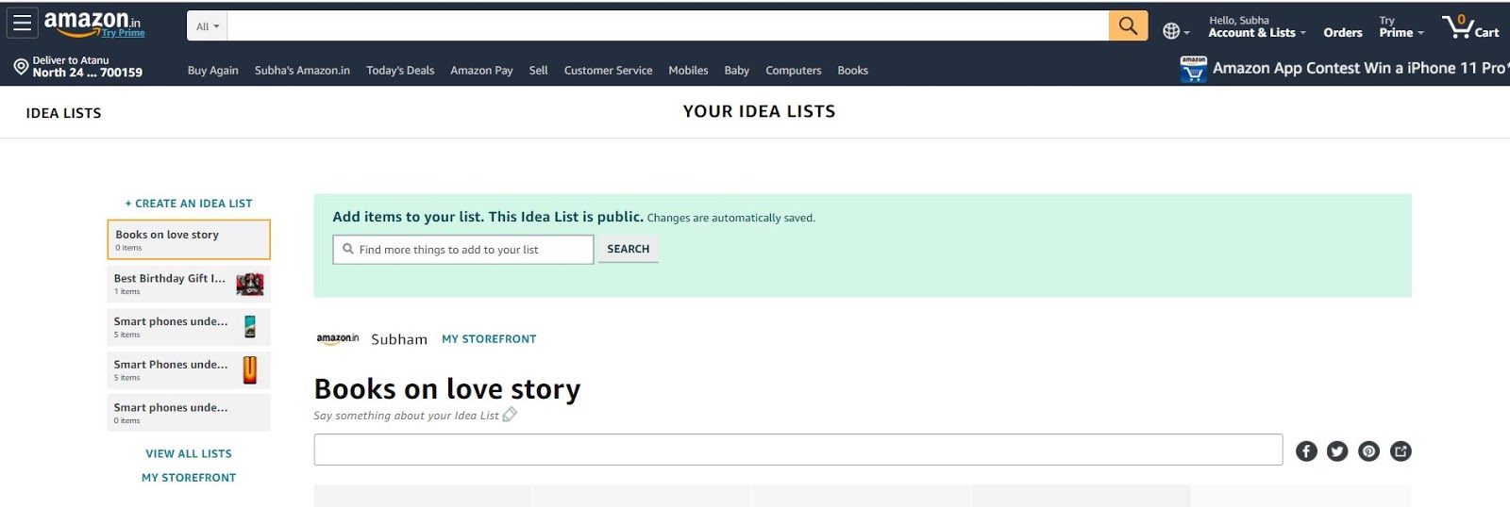
Task: Browse the Books category
Action: click(852, 71)
